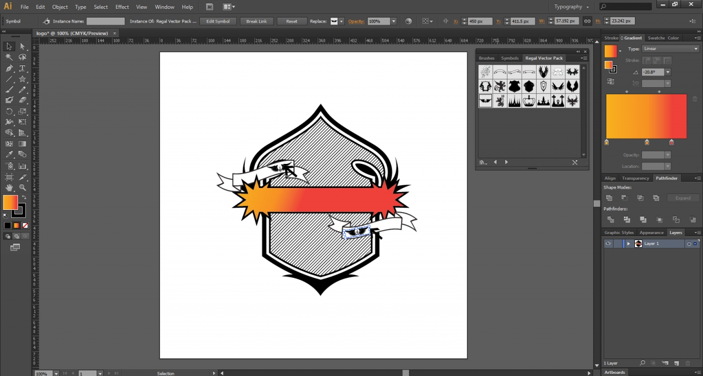703x376 pixels.
Task: Click the middle orange gradient stop
Action: tap(647, 143)
